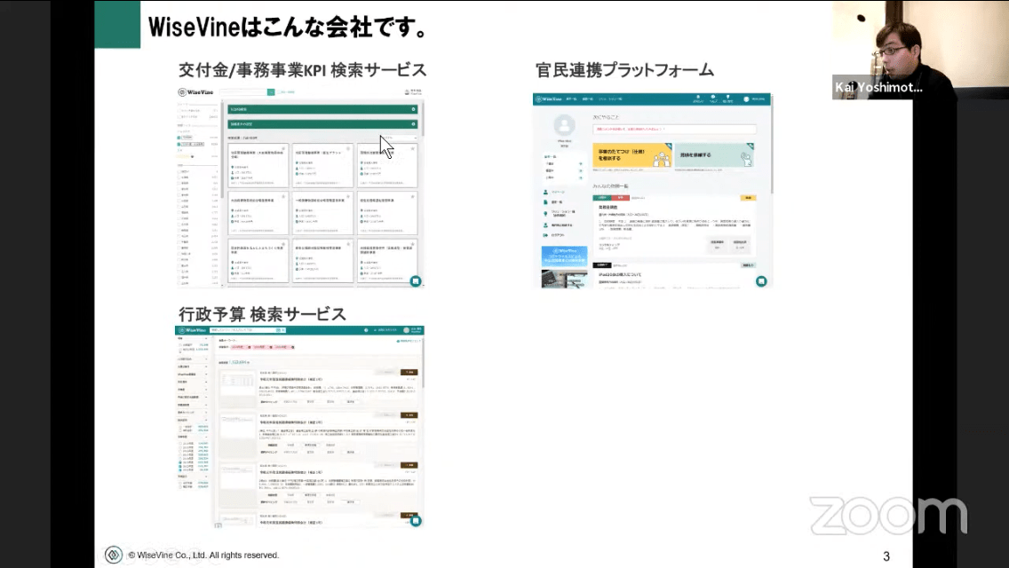Screen dimensions: 1009x568
Task: Click the yellow '事業のたてつけ' consultation banner
Action: (632, 155)
